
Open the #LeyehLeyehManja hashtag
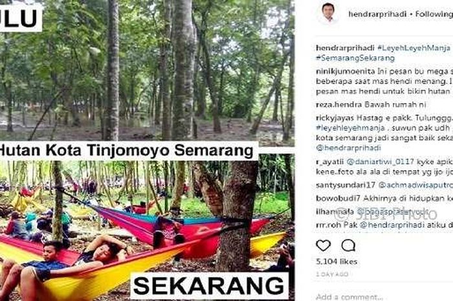pos(414,48)
